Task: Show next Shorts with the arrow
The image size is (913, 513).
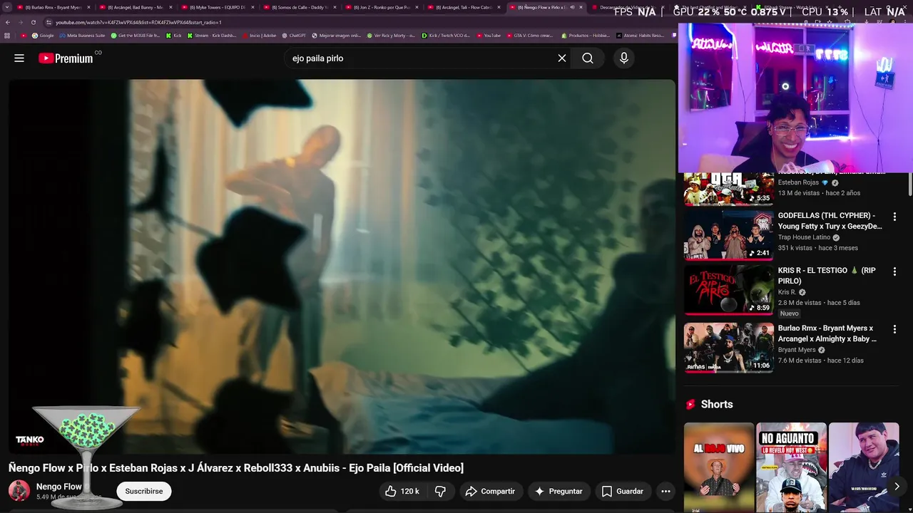Action: click(897, 486)
